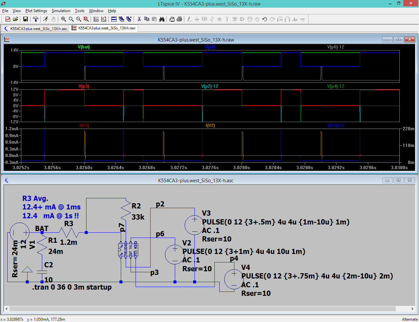Viewport: 419px width, 322px height.
Task: Click the schematic scrollbar right arrow
Action: click(412, 309)
